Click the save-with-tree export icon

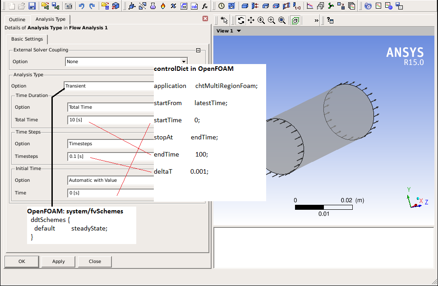[55, 5]
